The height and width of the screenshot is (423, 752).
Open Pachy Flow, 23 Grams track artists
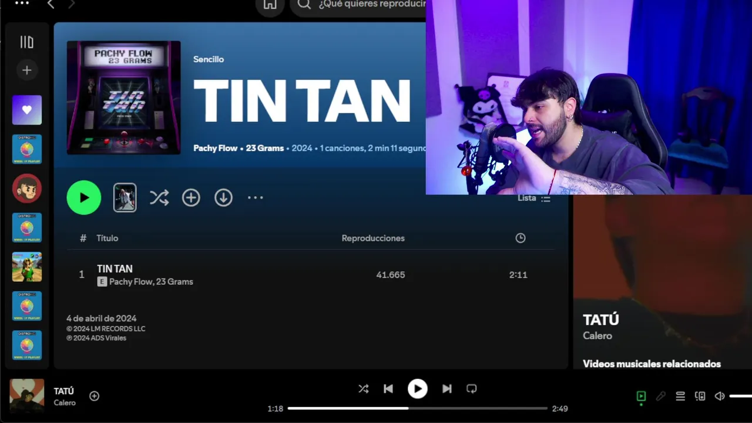(151, 282)
